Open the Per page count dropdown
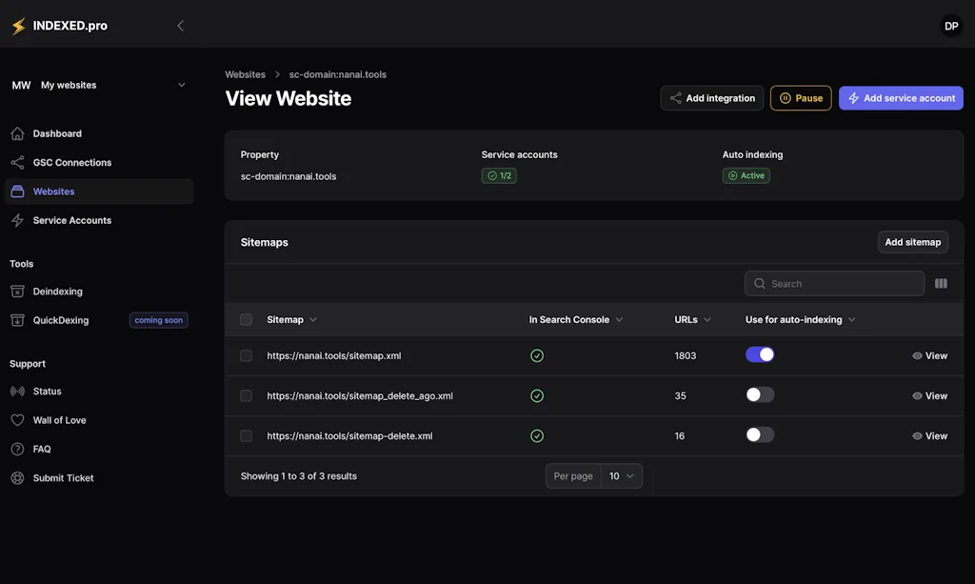Screen dimensions: 975x584 coord(621,476)
